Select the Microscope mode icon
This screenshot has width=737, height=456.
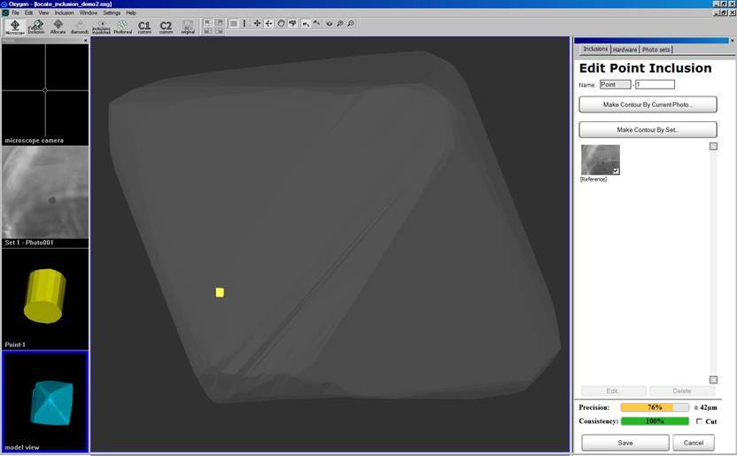[15, 27]
